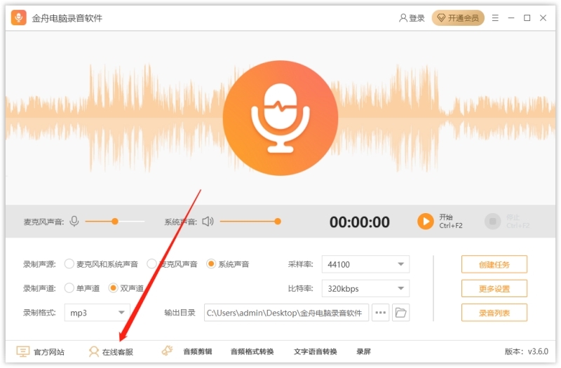This screenshot has height=368, width=561.
Task: Choose 单声道 mono channel
Action: 69,288
